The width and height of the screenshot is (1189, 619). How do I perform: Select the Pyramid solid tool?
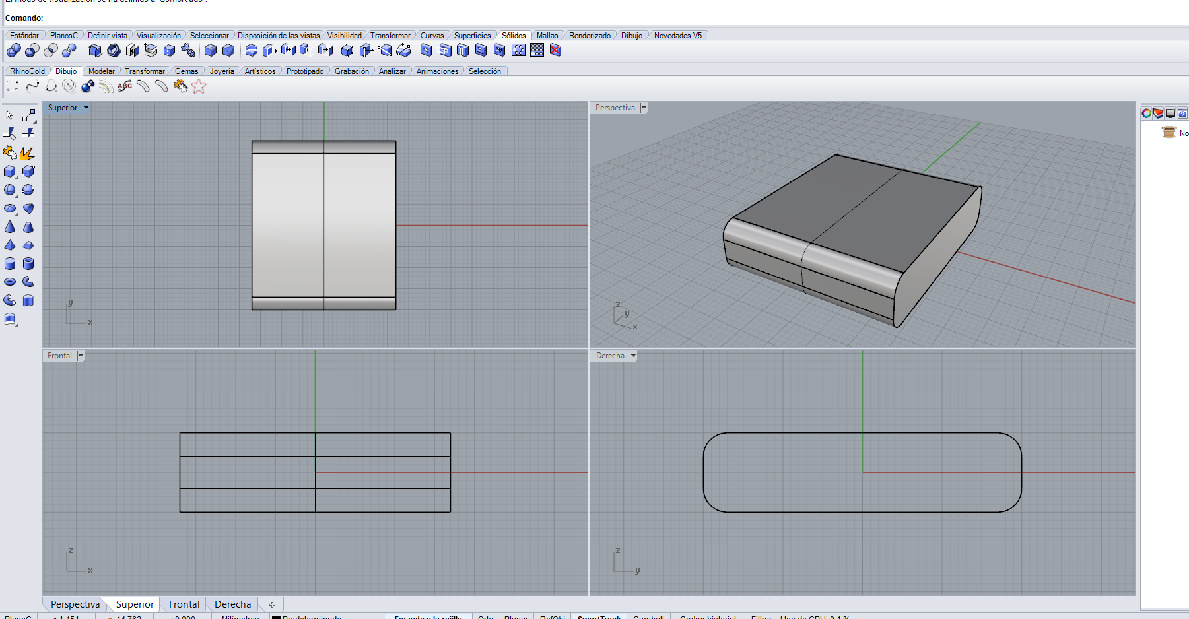click(10, 245)
